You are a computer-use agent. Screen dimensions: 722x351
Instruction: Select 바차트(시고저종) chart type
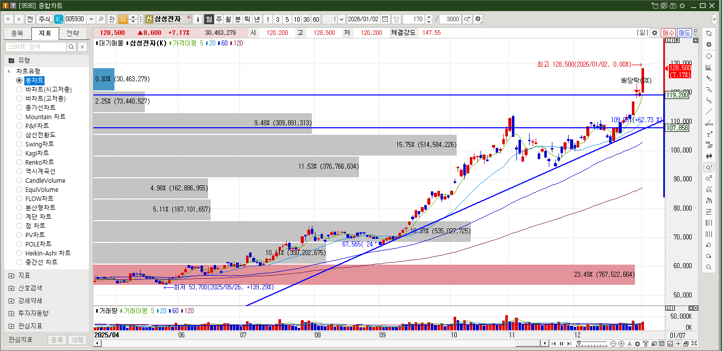click(x=19, y=89)
